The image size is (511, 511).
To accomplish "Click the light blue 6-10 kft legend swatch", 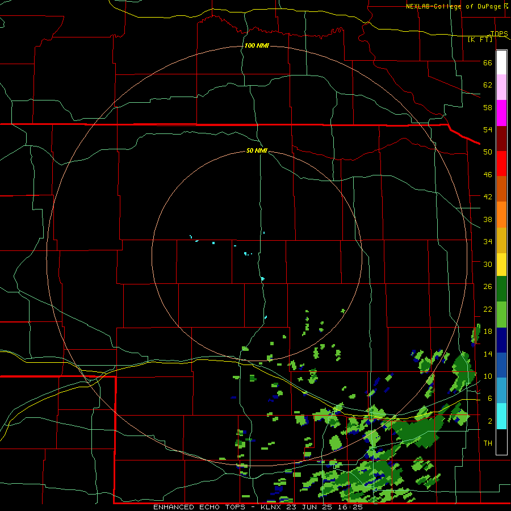I will (501, 391).
